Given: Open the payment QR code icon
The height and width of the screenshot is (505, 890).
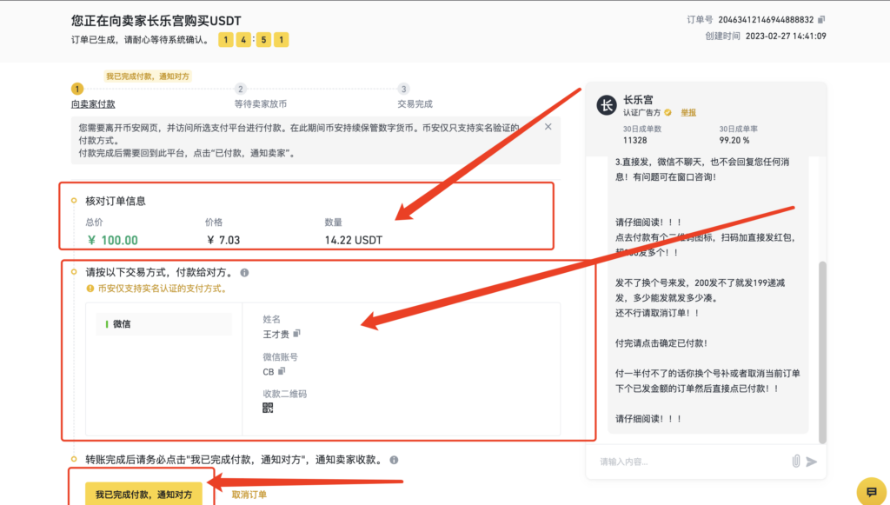Looking at the screenshot, I should (268, 408).
